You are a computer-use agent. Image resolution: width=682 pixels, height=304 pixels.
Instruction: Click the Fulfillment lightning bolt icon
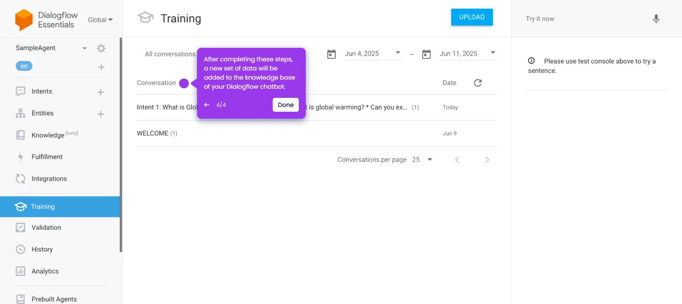[x=20, y=157]
